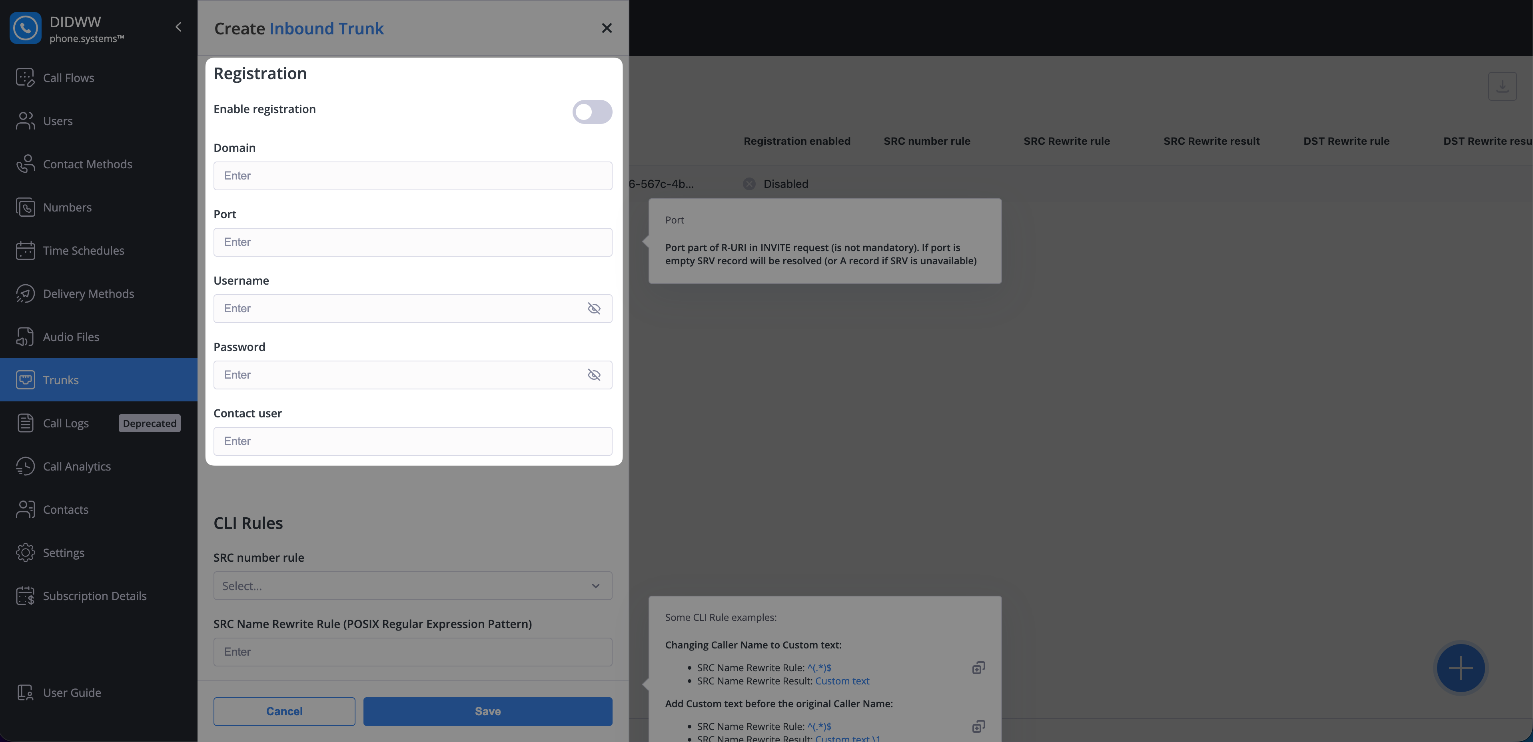
Task: Open Settings gear icon in sidebar
Action: pos(25,553)
